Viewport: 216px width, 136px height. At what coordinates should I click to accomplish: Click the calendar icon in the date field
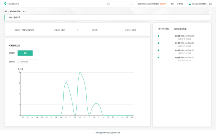pos(19,61)
